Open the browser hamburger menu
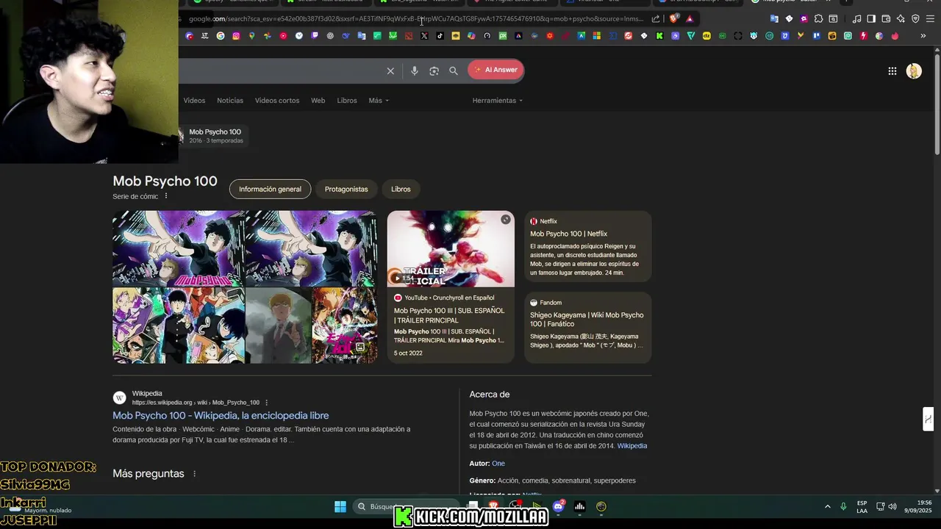Viewport: 941px width, 529px height. pyautogui.click(x=930, y=19)
